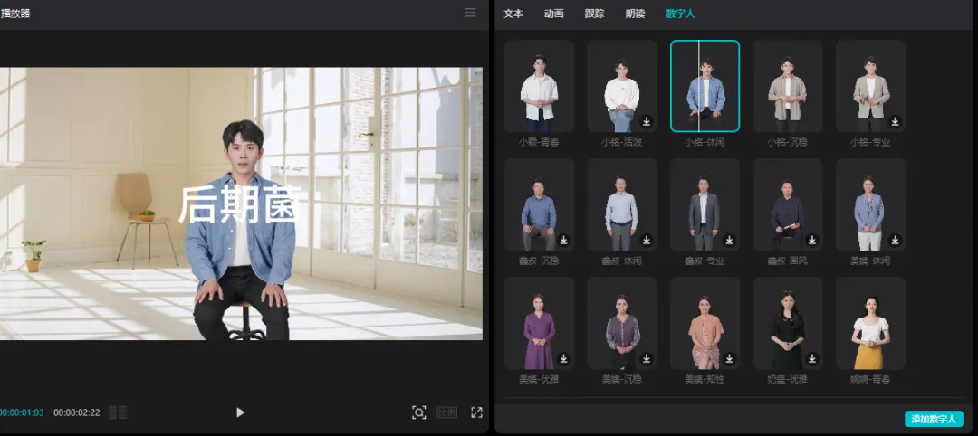The width and height of the screenshot is (978, 436).
Task: Switch to the 文本 tab
Action: point(513,14)
